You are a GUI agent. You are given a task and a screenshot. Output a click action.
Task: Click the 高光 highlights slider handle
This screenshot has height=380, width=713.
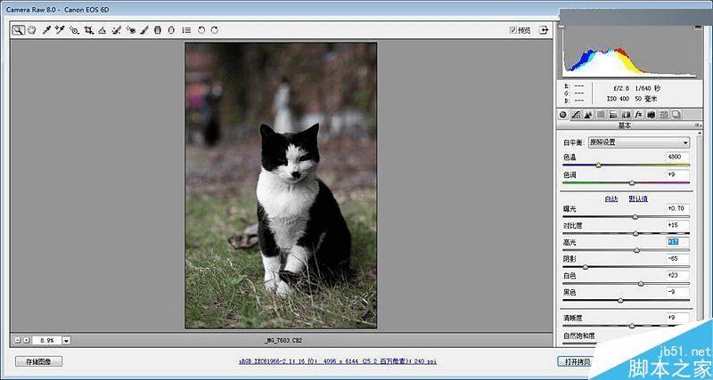point(636,250)
